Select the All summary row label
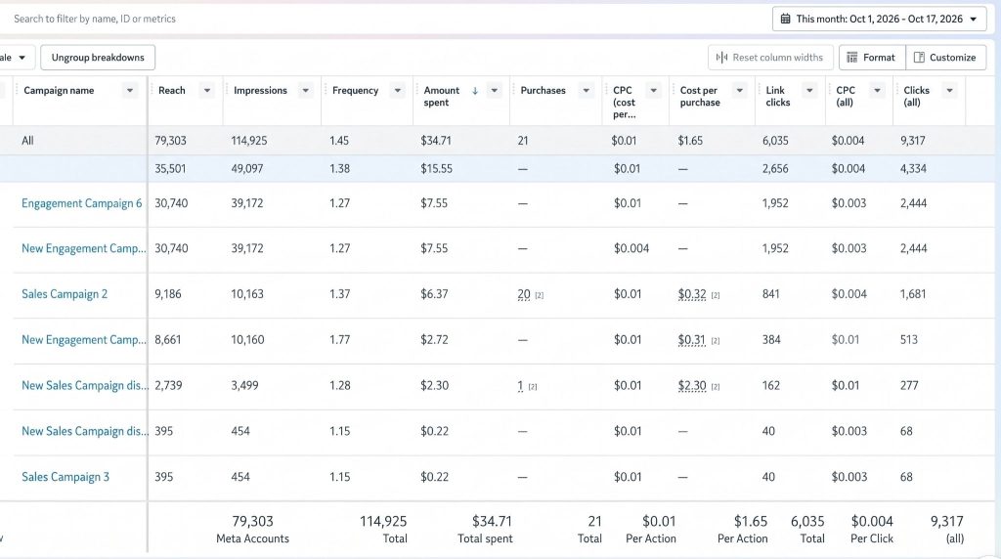This screenshot has width=1001, height=559. [x=27, y=141]
